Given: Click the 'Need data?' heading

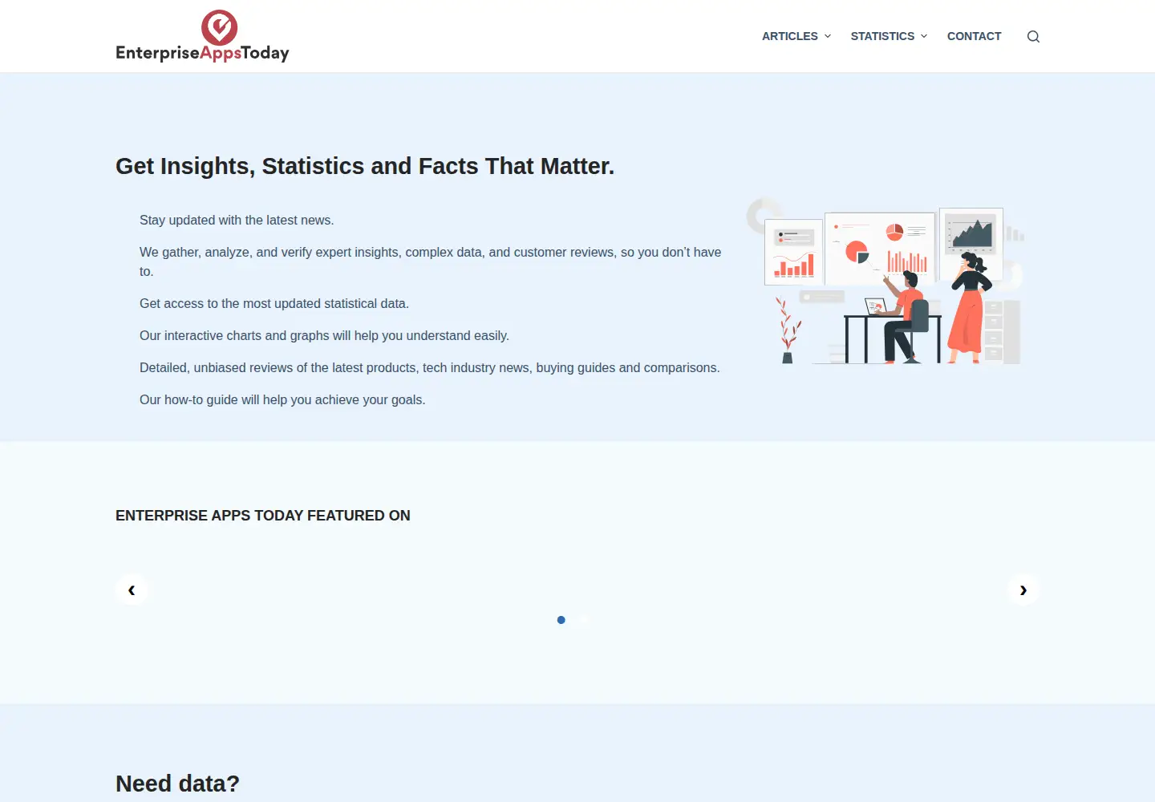Looking at the screenshot, I should 177,784.
